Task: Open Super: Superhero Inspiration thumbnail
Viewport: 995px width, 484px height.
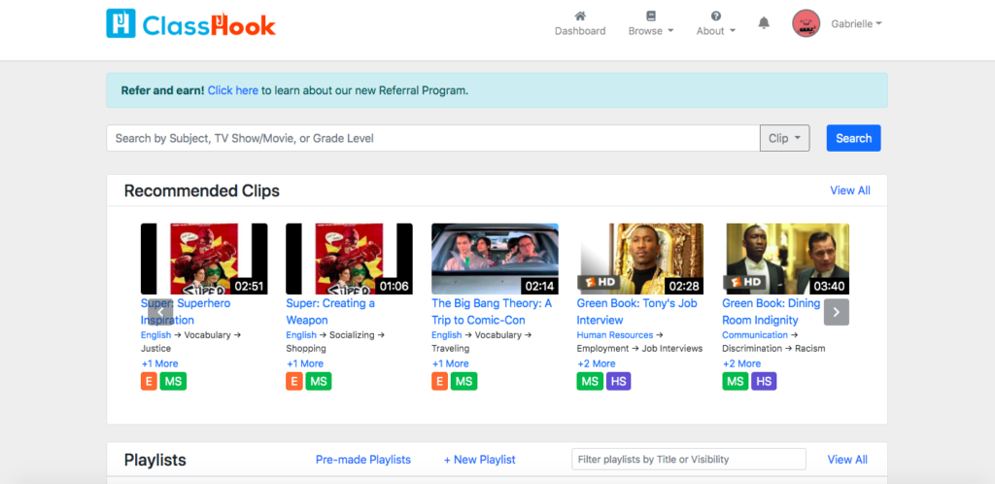Action: coord(204,259)
